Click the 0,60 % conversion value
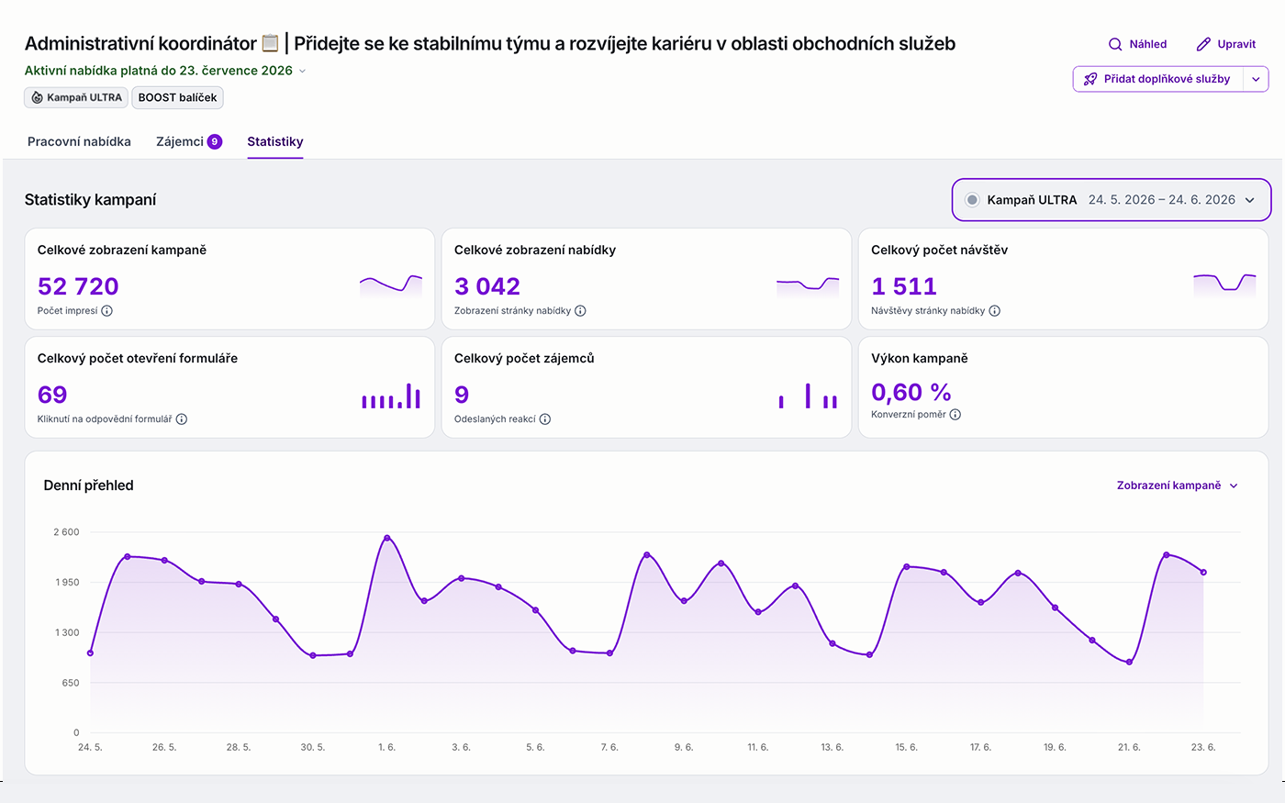The image size is (1285, 803). click(911, 393)
